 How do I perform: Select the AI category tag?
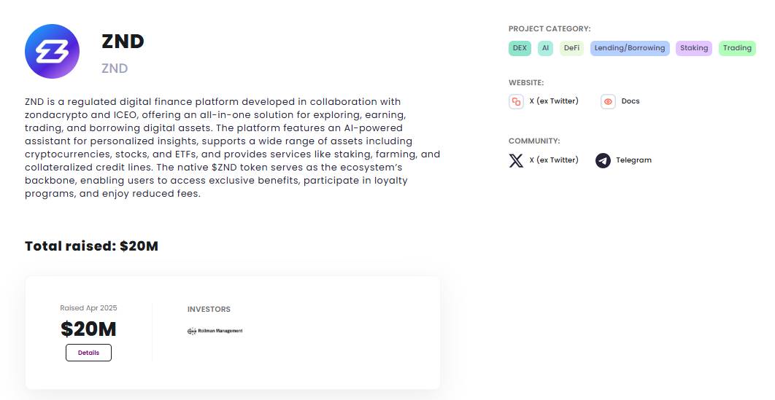545,48
